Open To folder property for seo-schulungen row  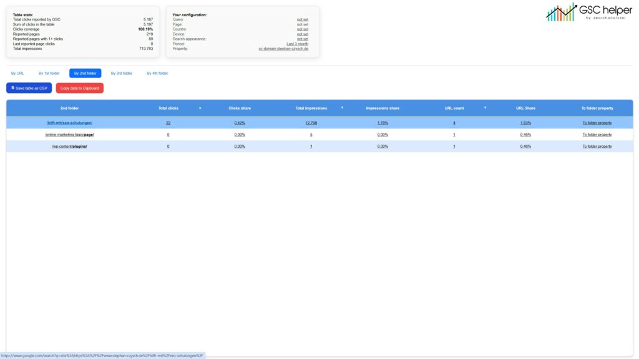pyautogui.click(x=597, y=123)
